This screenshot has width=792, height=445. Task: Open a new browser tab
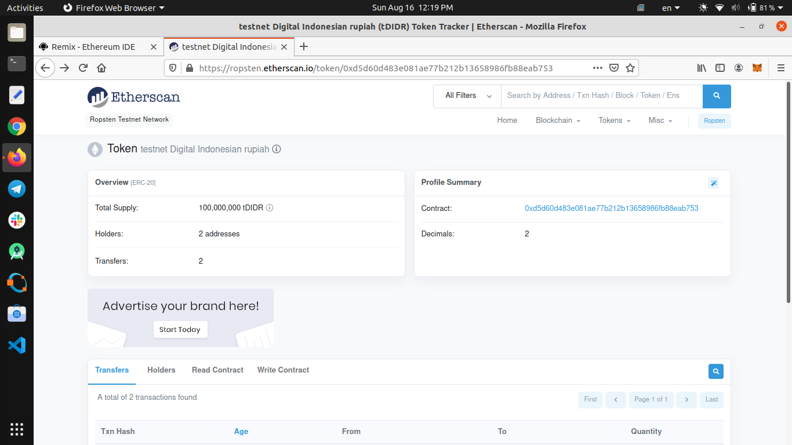pyautogui.click(x=304, y=47)
